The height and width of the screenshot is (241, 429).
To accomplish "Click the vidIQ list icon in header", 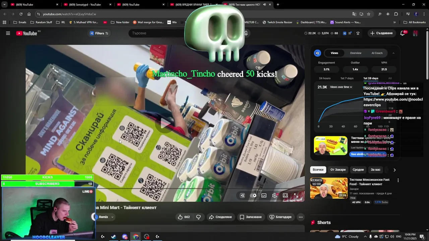I will tap(350, 33).
